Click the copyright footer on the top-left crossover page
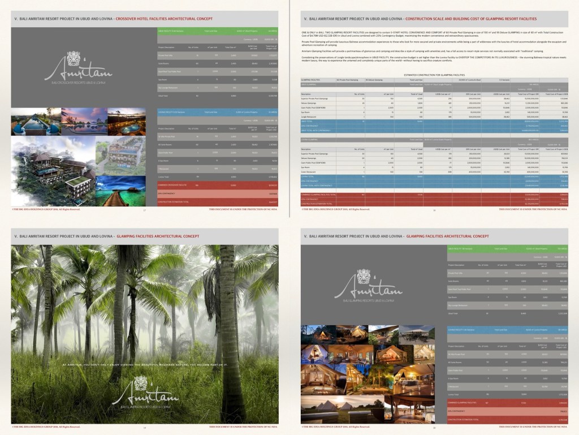This screenshot has height=435, width=579. click(x=46, y=209)
